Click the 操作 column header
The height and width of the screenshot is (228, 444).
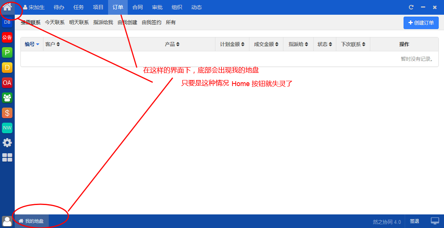[404, 44]
